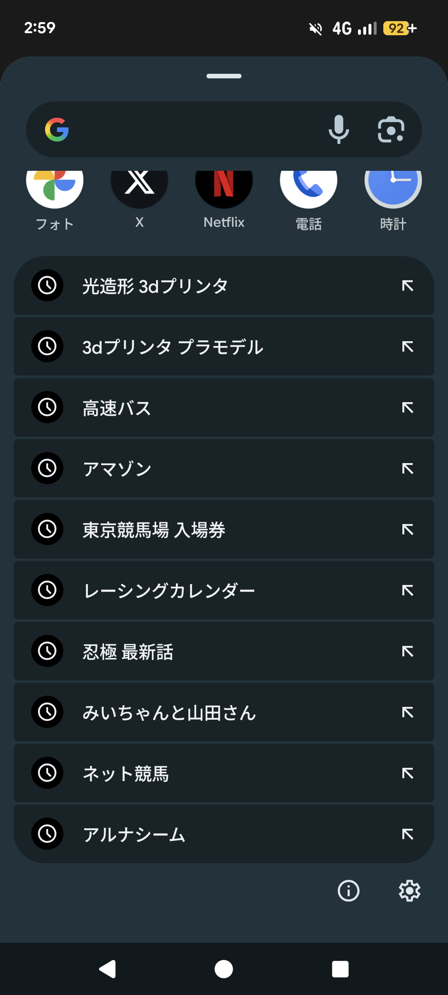Launch the 電話 (Phone) app

pyautogui.click(x=309, y=187)
